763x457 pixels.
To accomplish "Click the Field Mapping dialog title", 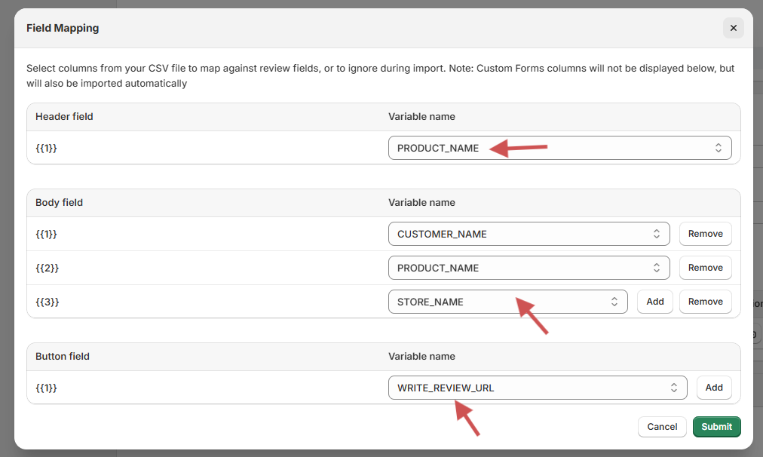I will (63, 28).
